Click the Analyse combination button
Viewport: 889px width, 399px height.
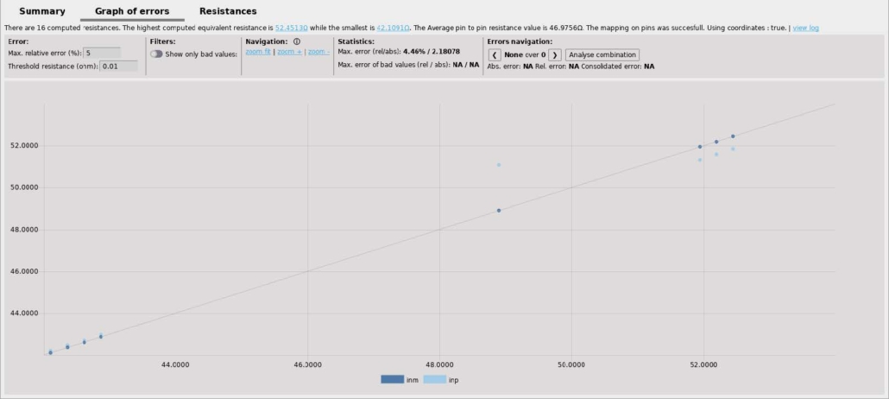point(602,55)
